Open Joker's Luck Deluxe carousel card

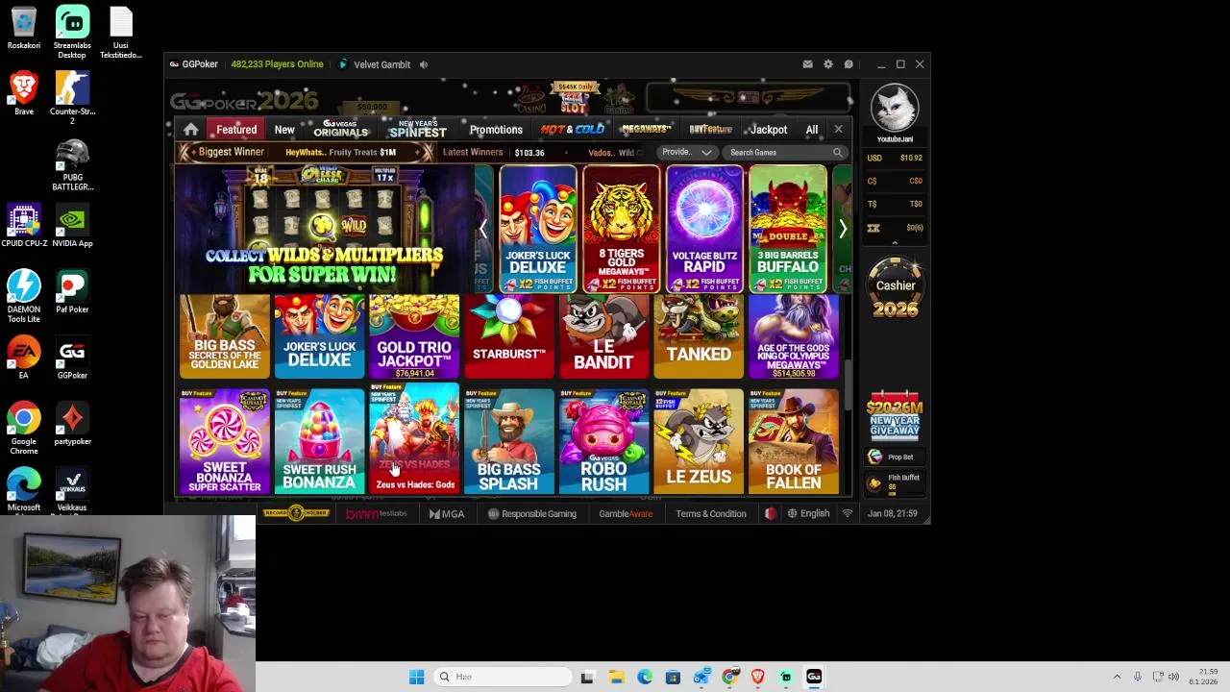pyautogui.click(x=538, y=229)
